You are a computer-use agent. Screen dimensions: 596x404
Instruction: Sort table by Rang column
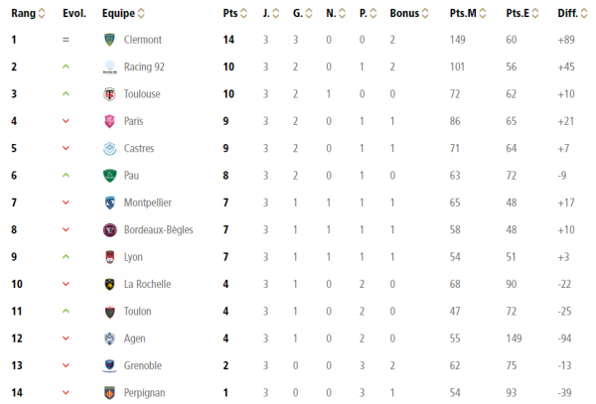click(24, 14)
